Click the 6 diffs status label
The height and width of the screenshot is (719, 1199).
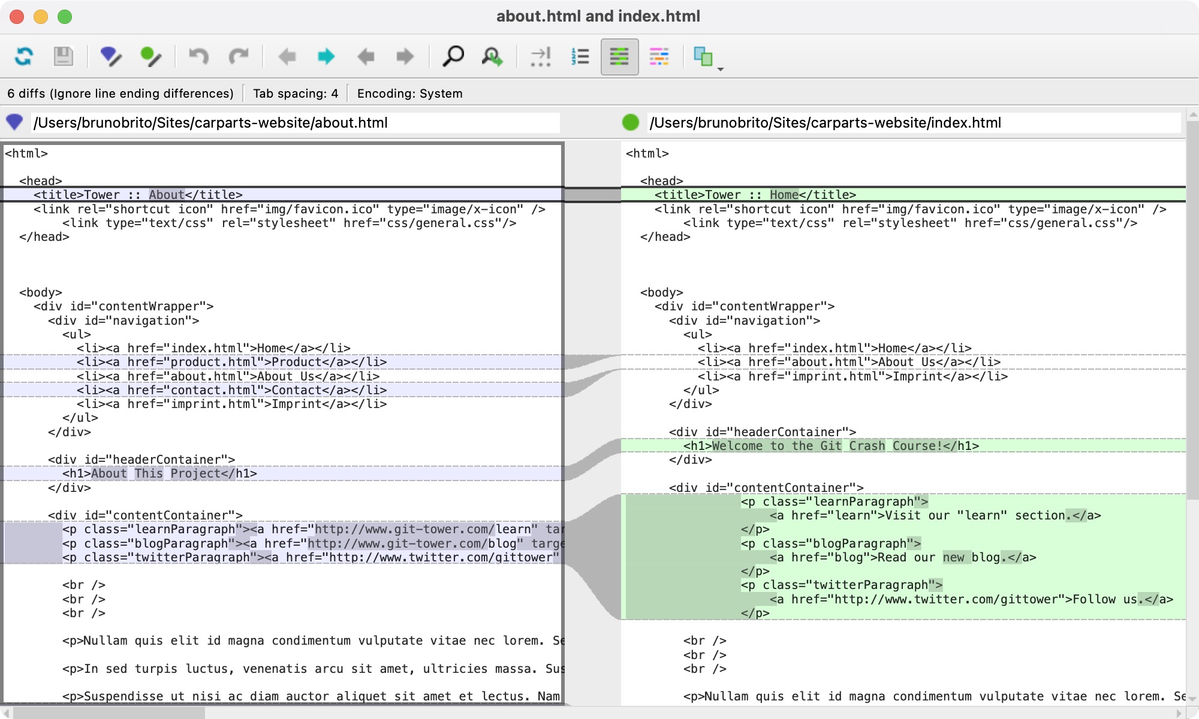pos(120,93)
